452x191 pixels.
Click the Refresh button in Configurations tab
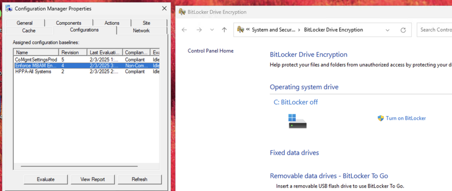click(140, 179)
